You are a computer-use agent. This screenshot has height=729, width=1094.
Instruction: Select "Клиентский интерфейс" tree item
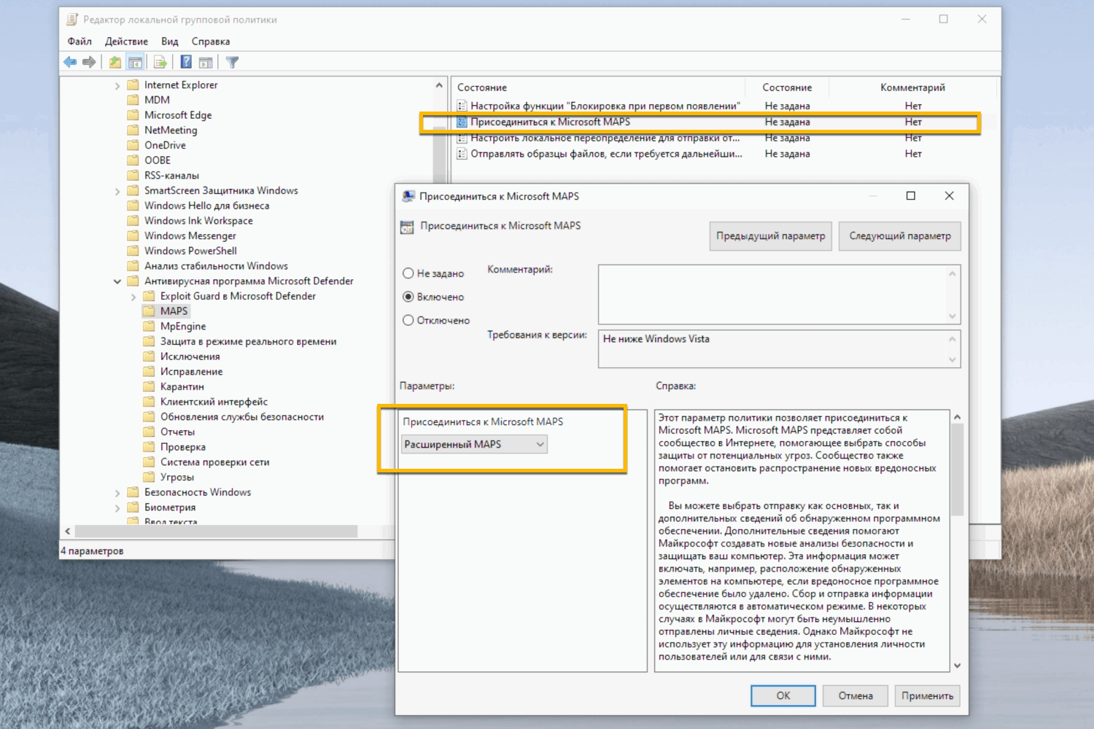click(x=214, y=402)
